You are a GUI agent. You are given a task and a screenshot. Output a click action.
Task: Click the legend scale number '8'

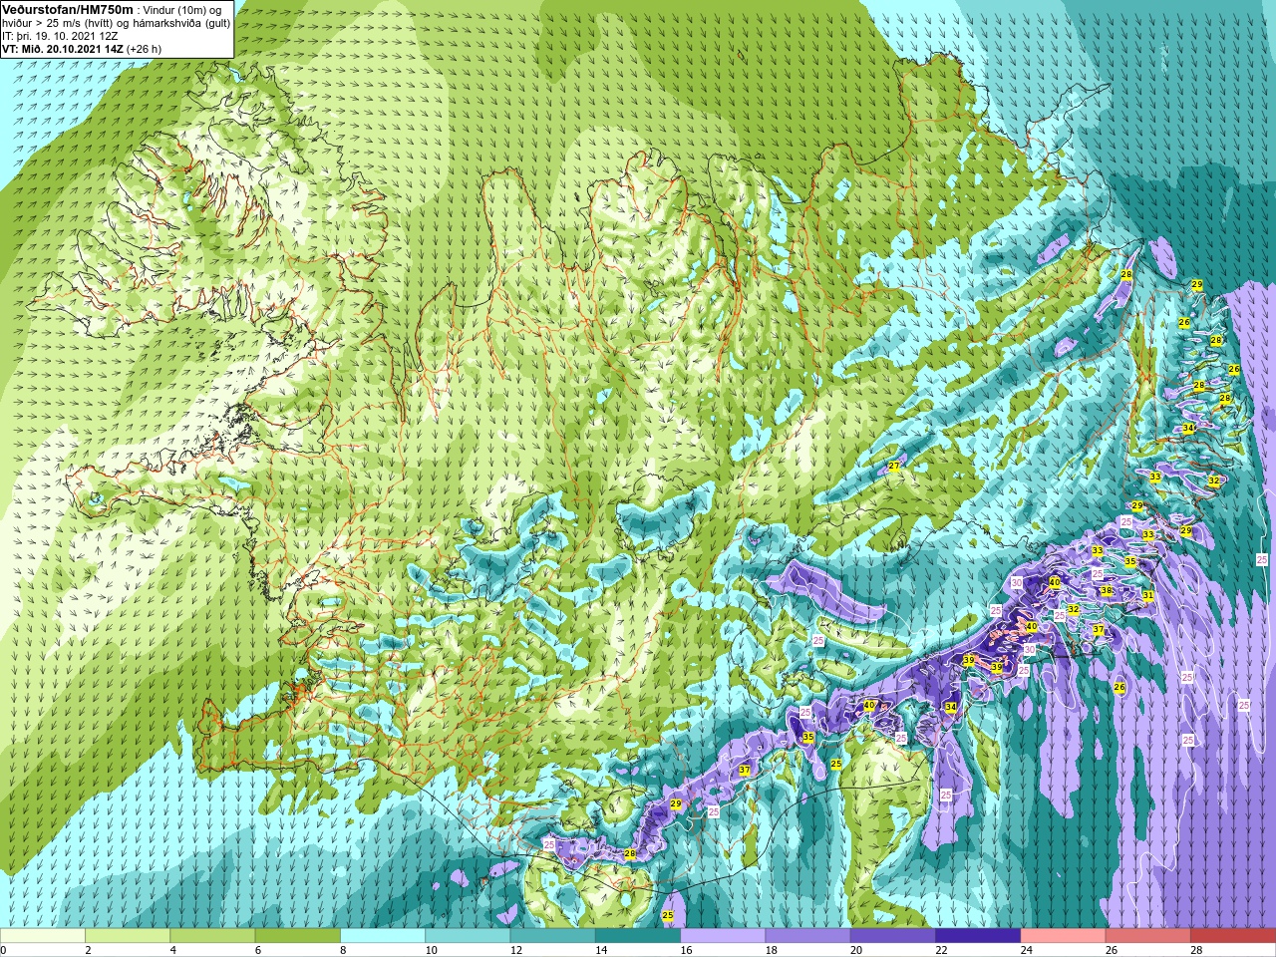pyautogui.click(x=343, y=950)
